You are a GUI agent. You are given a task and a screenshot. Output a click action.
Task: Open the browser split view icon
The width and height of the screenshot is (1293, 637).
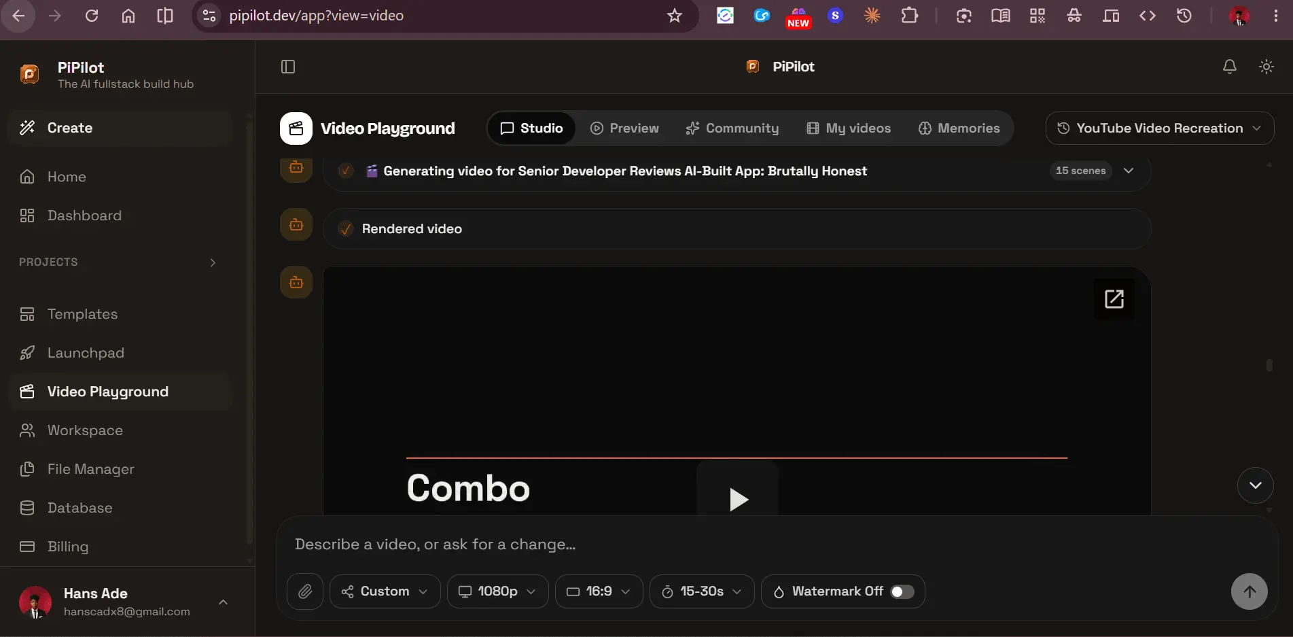165,16
